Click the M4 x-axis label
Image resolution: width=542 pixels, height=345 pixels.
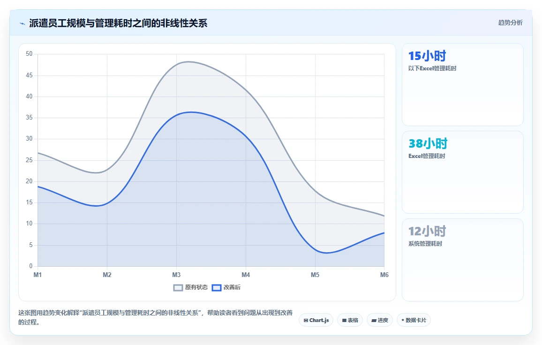[x=246, y=275]
